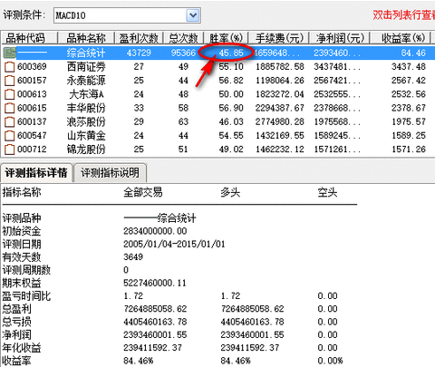The width and height of the screenshot is (435, 367).
Task: Select the document icon for stock 000712
Action: click(9, 150)
